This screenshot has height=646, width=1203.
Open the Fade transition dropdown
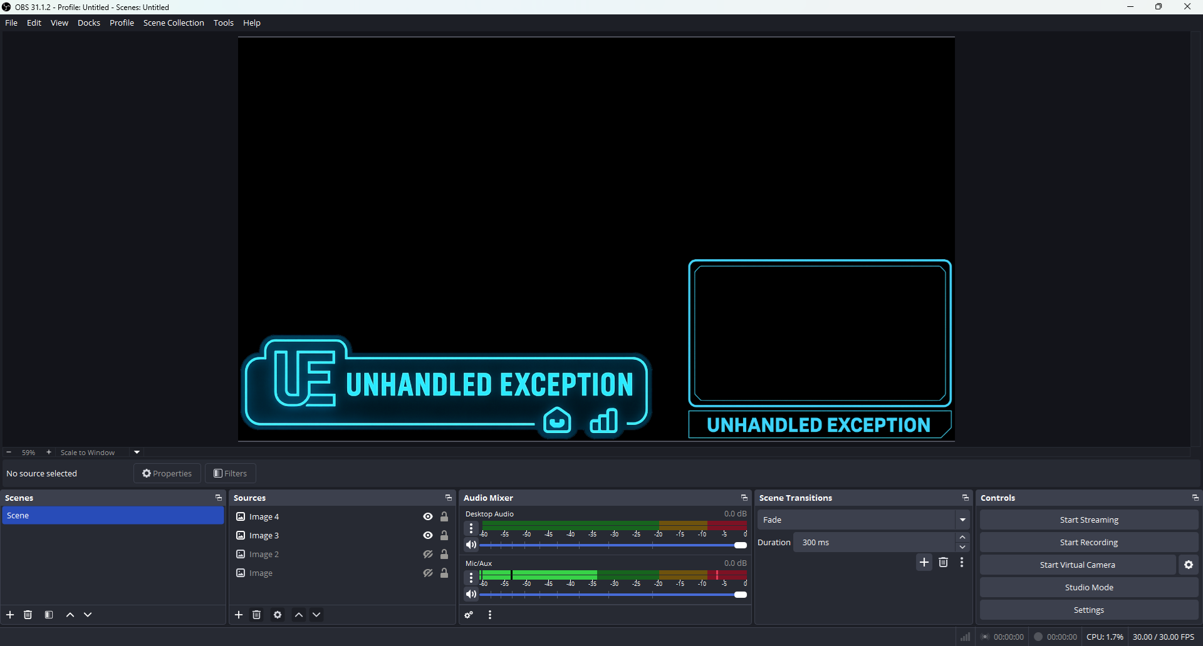click(x=963, y=520)
